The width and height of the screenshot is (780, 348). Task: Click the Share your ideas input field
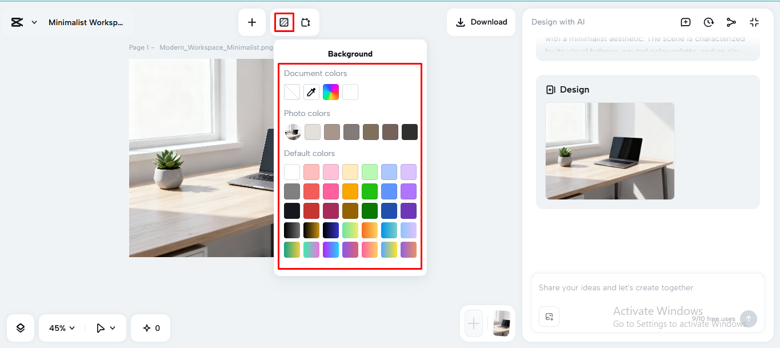click(x=647, y=288)
